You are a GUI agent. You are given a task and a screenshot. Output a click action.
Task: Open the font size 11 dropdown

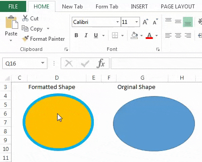(136, 22)
